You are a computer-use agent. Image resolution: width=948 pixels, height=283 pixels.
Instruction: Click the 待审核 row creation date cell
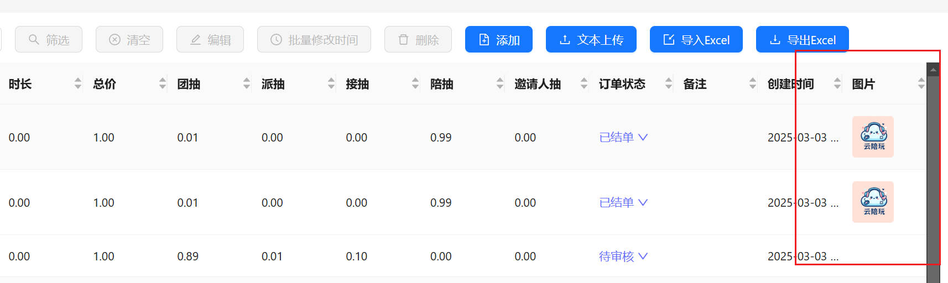tap(803, 256)
